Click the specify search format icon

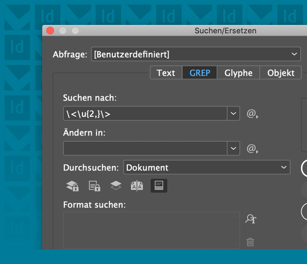(x=251, y=219)
